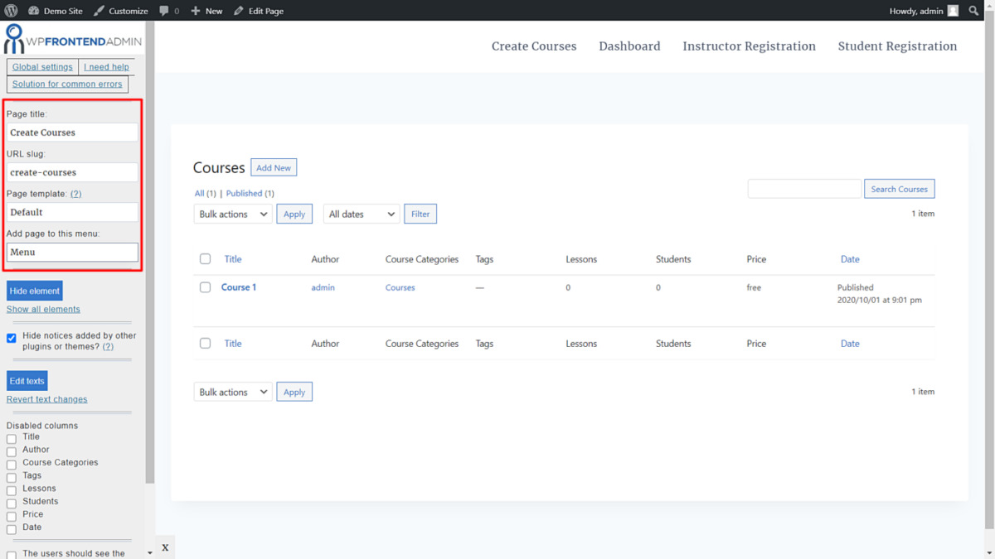Click the WP Frontend Admin logo

pos(72,38)
